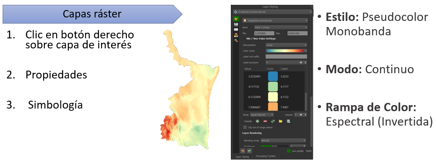Open the Interpolation Linear dropdown

pos(286,45)
